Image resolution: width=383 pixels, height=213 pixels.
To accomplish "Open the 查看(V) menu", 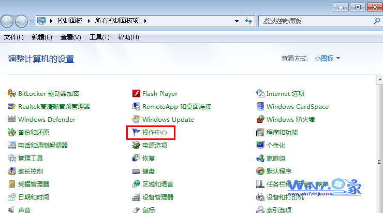I will tap(70, 37).
